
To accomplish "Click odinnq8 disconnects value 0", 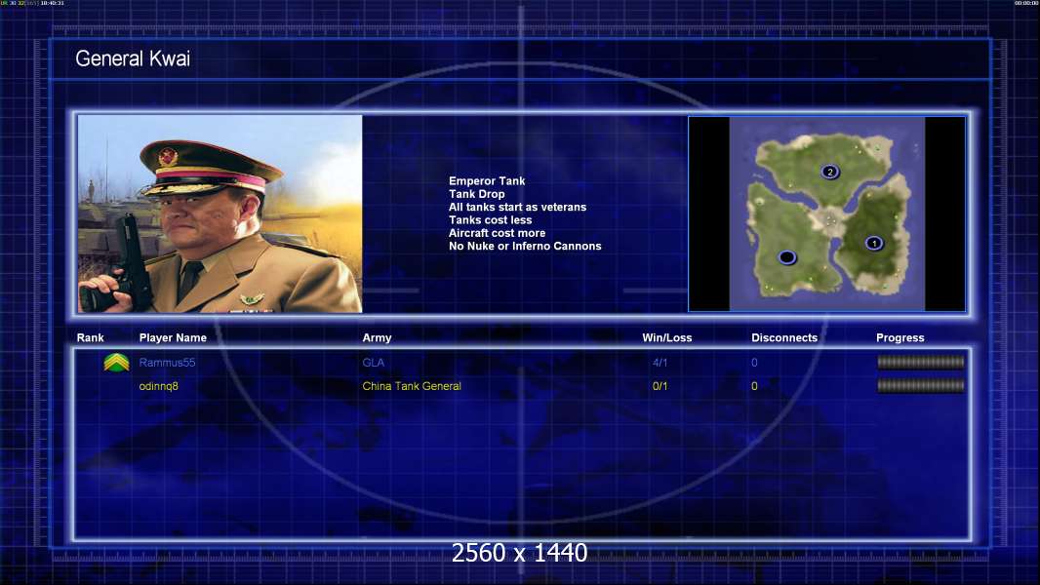I will tap(754, 386).
